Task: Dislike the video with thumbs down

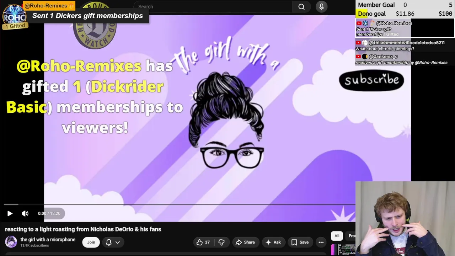Action: (221, 242)
